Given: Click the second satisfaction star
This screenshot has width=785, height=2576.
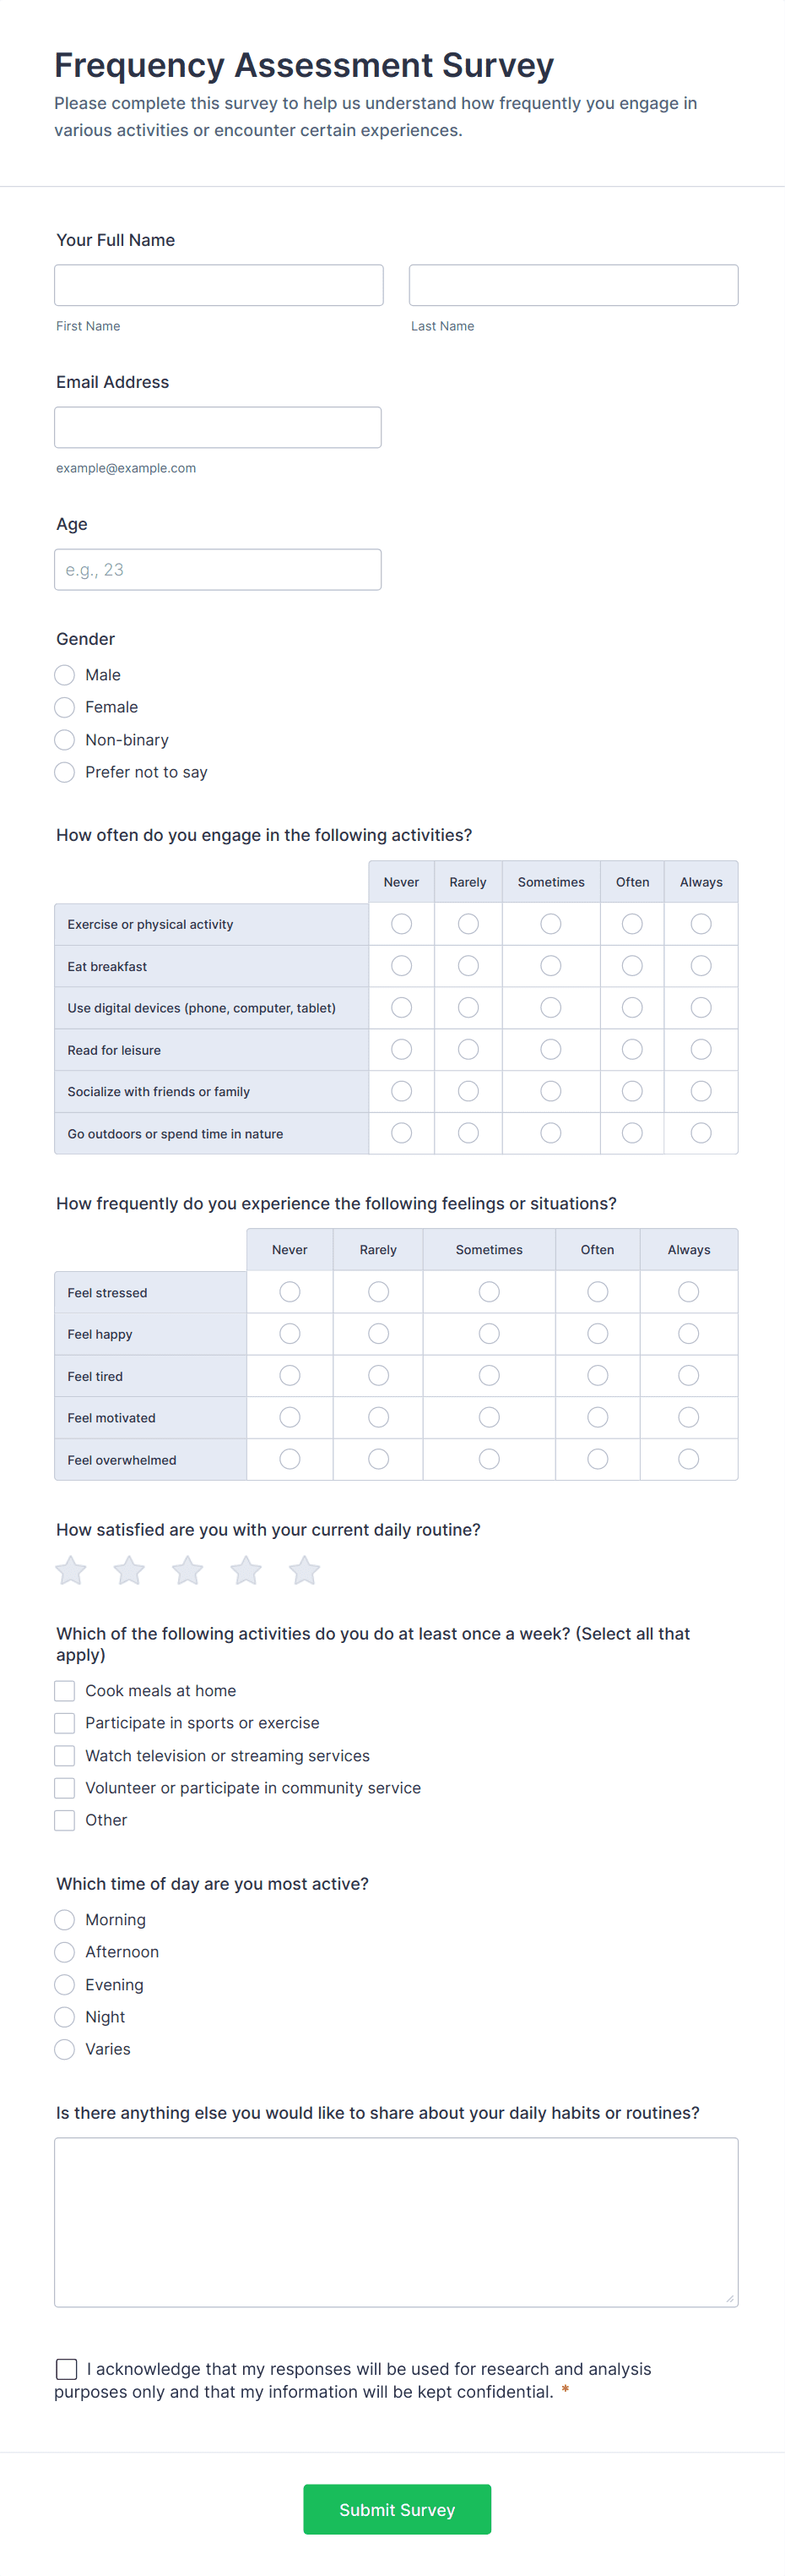Looking at the screenshot, I should (129, 1570).
